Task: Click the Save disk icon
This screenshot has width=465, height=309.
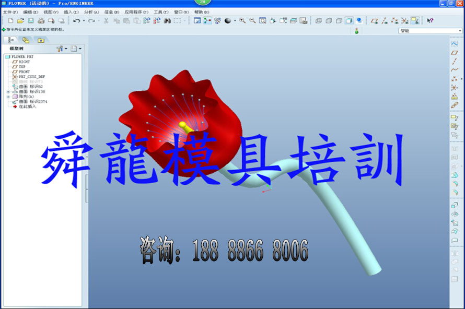Action: [x=30, y=21]
